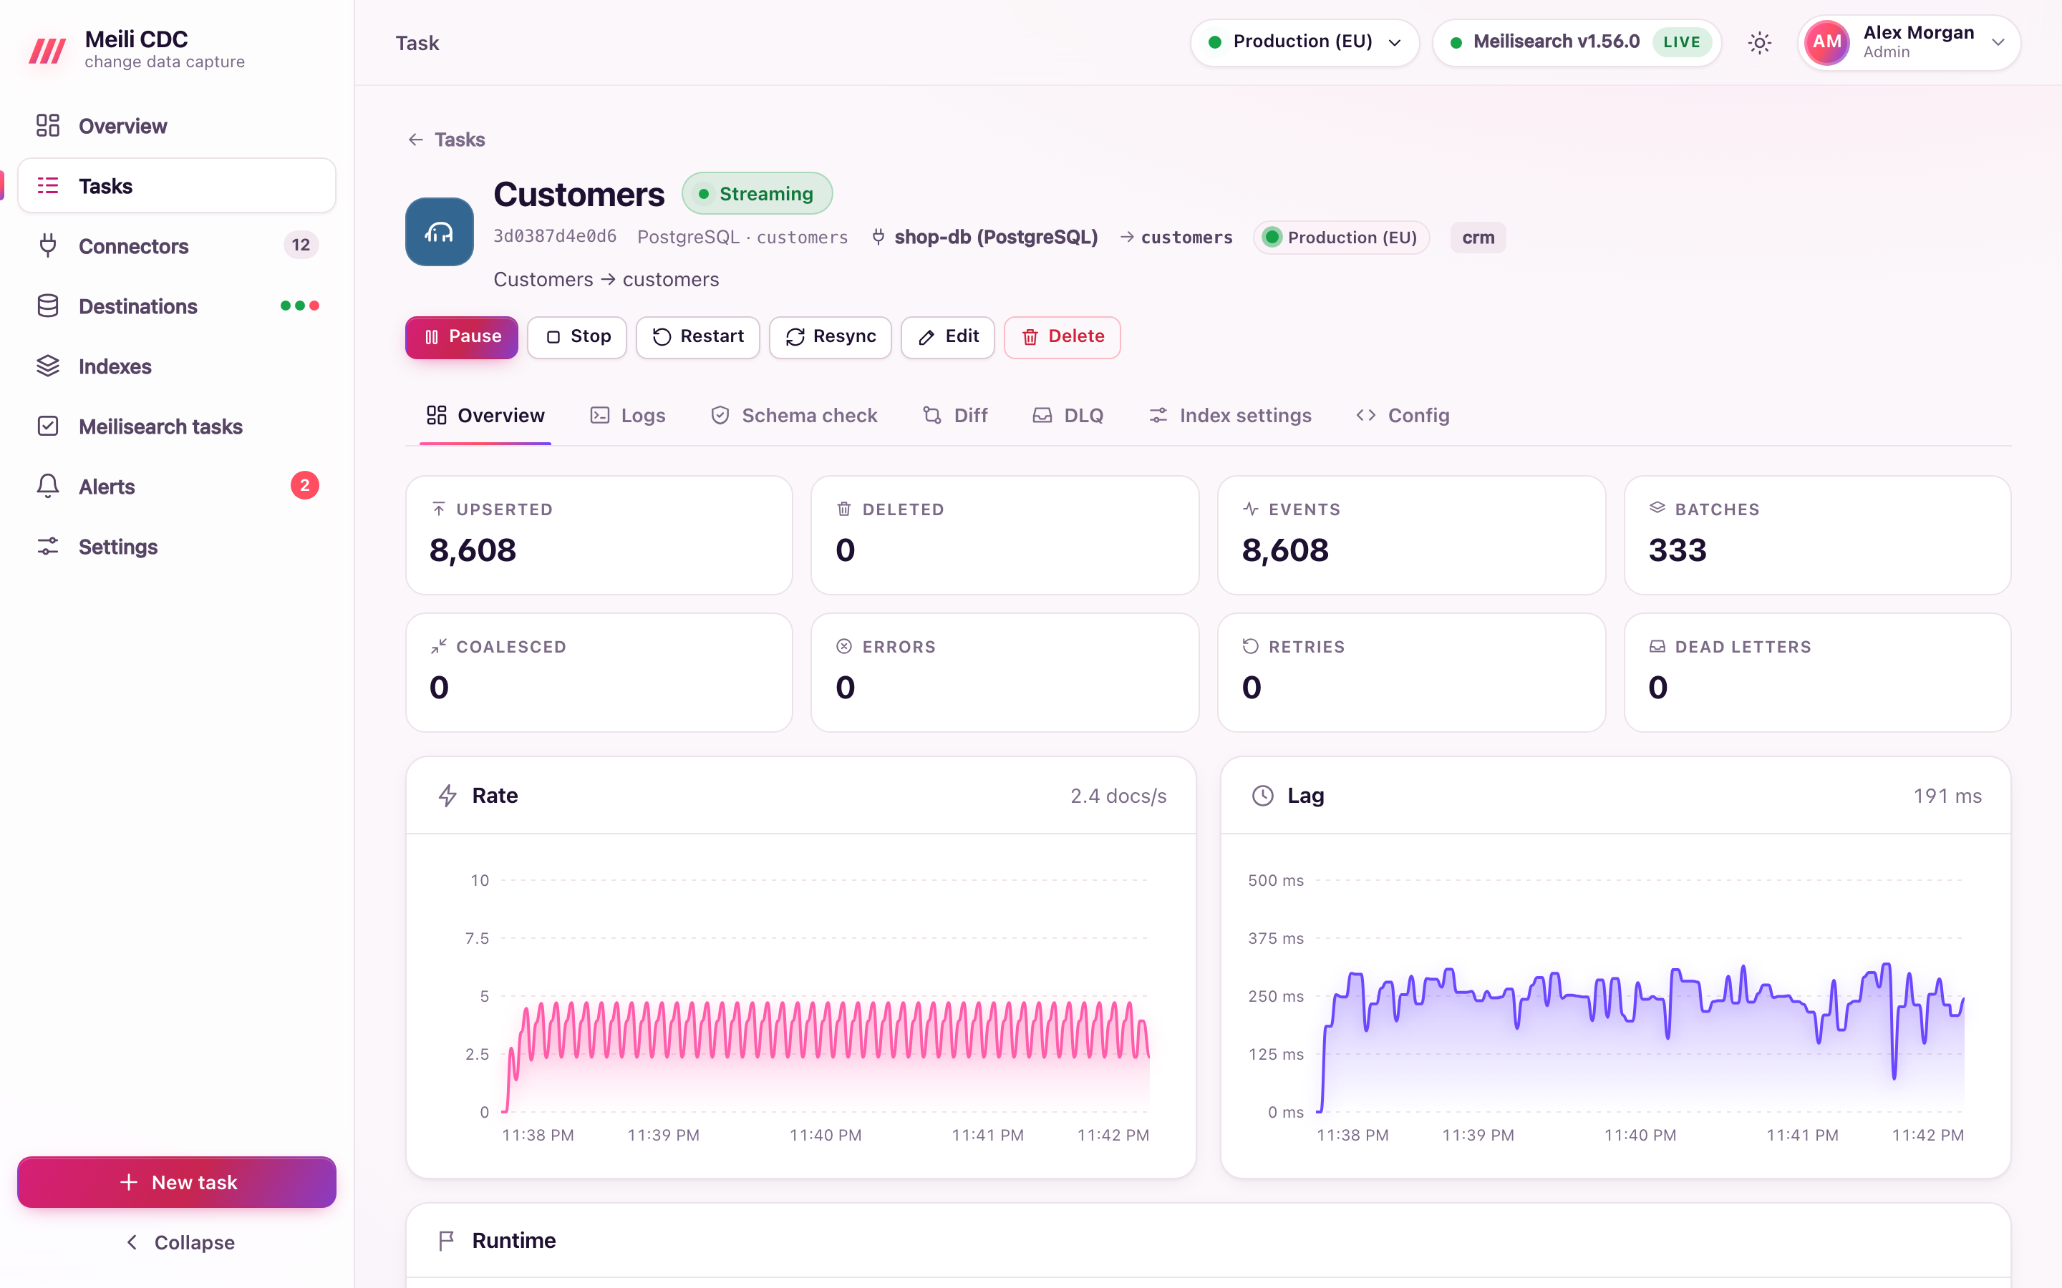Go back to Tasks list link
This screenshot has width=2062, height=1288.
click(447, 140)
